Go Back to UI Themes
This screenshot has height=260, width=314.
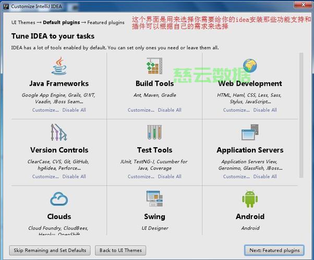pyautogui.click(x=120, y=251)
